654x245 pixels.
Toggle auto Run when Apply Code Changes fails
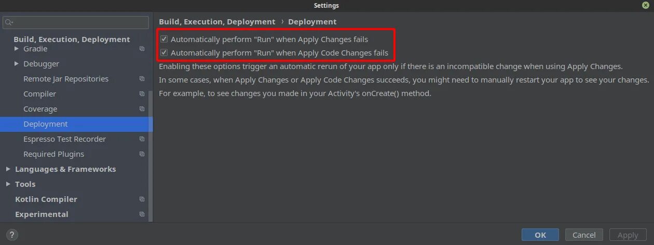[x=164, y=52]
